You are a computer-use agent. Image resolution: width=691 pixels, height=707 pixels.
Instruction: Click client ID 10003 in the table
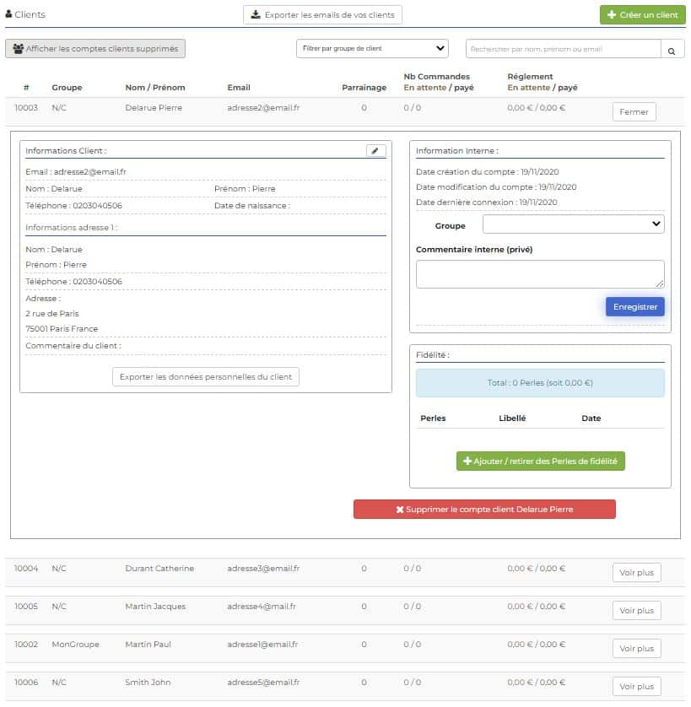tap(26, 108)
